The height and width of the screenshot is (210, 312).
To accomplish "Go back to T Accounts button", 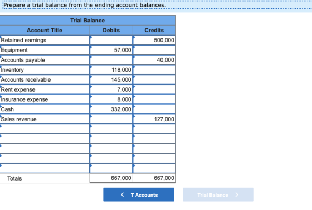I will 139,194.
